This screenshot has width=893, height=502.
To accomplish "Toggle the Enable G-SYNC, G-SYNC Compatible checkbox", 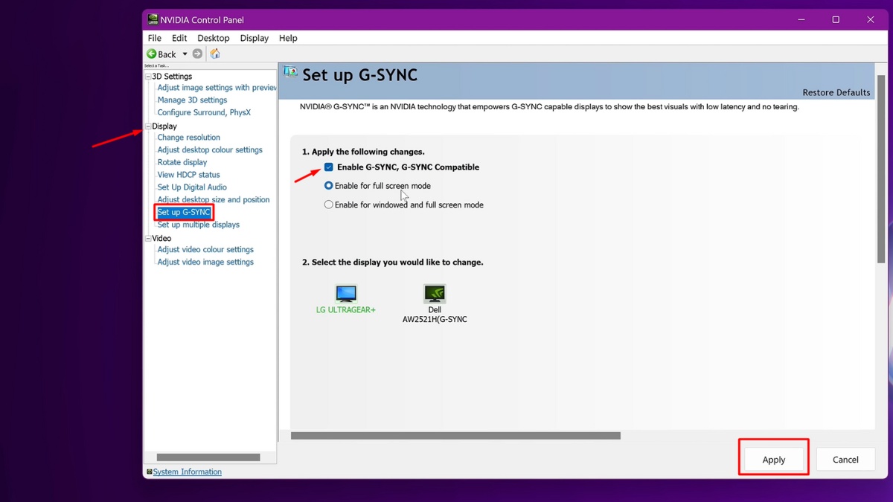I will (328, 167).
